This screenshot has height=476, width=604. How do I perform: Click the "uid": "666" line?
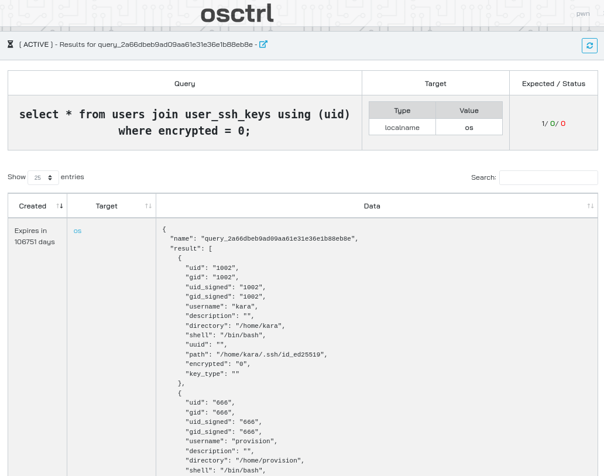(x=210, y=403)
